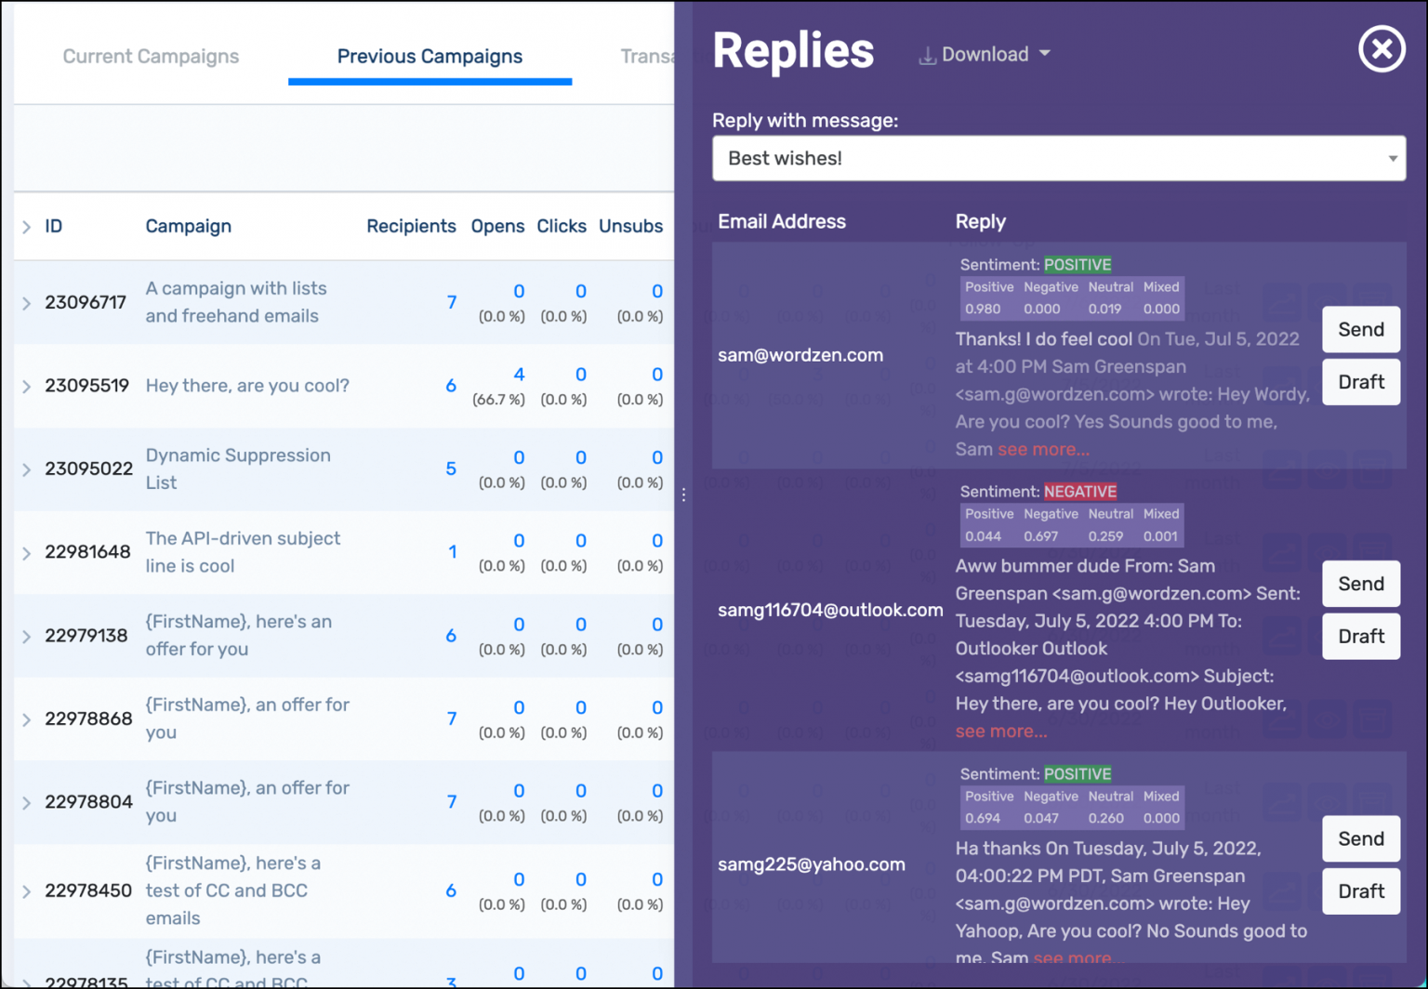Click the panel resize drag handle
The width and height of the screenshot is (1428, 989).
coord(683,495)
